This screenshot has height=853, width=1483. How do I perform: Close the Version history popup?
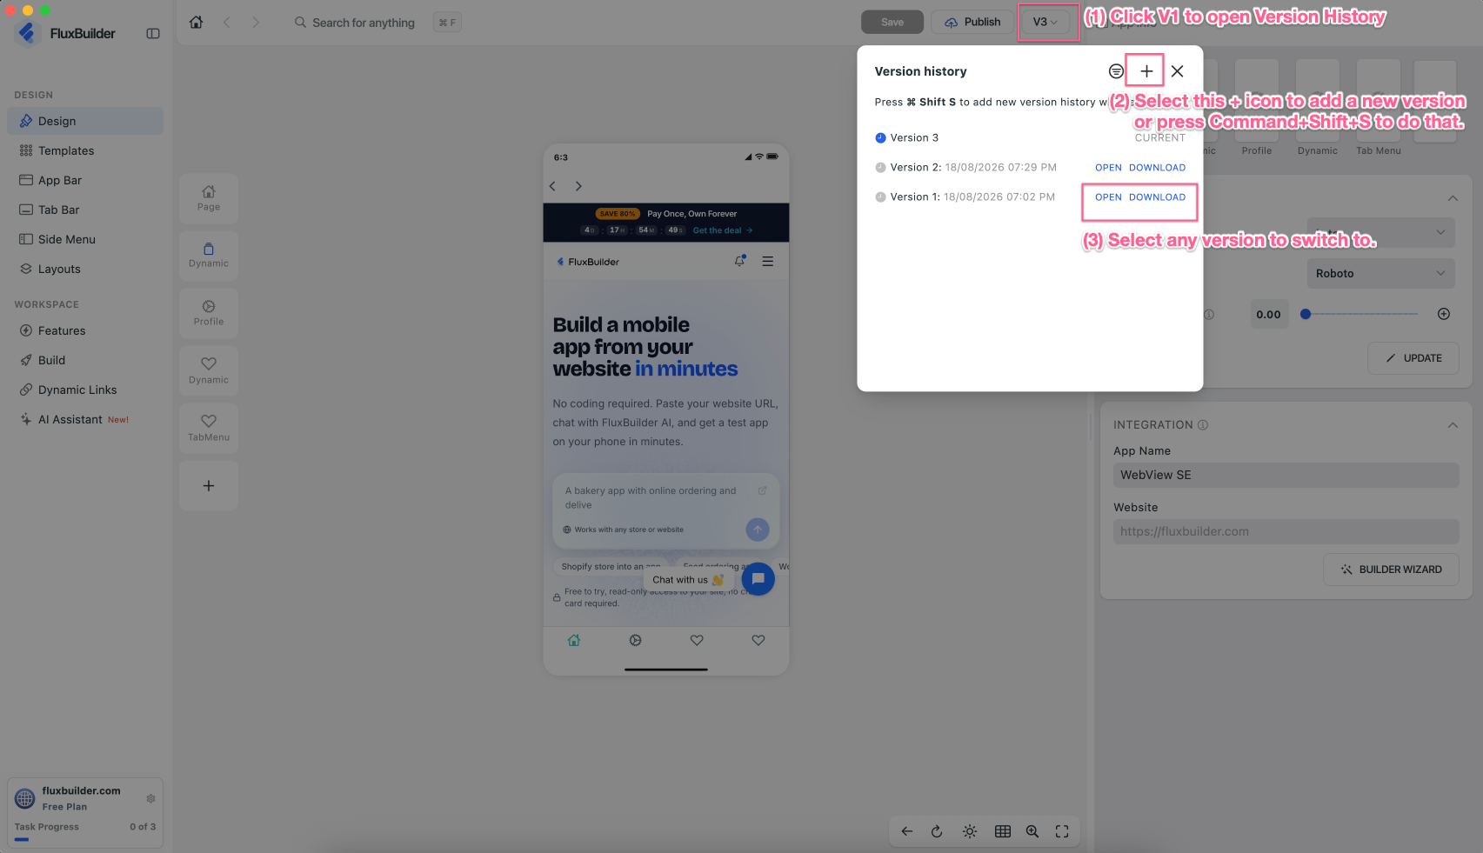coord(1178,71)
